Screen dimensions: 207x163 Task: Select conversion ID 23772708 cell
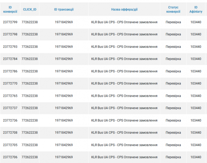[10, 132]
